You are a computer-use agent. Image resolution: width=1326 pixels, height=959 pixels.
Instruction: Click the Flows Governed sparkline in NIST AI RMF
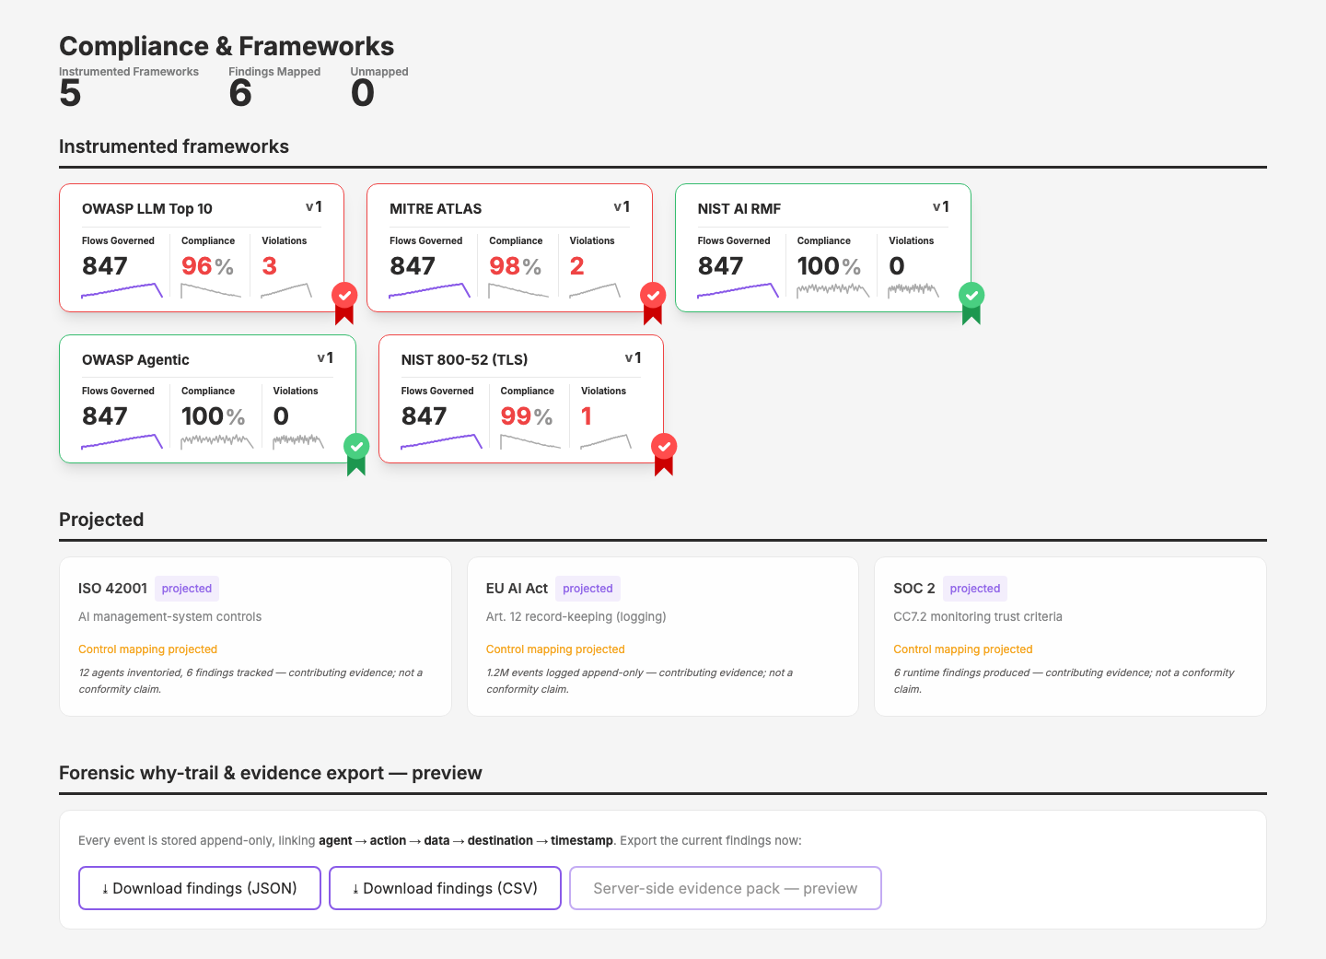[x=738, y=290]
